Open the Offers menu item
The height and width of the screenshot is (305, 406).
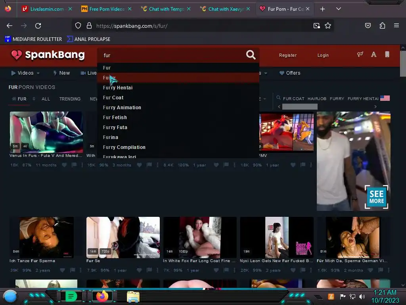tap(290, 73)
